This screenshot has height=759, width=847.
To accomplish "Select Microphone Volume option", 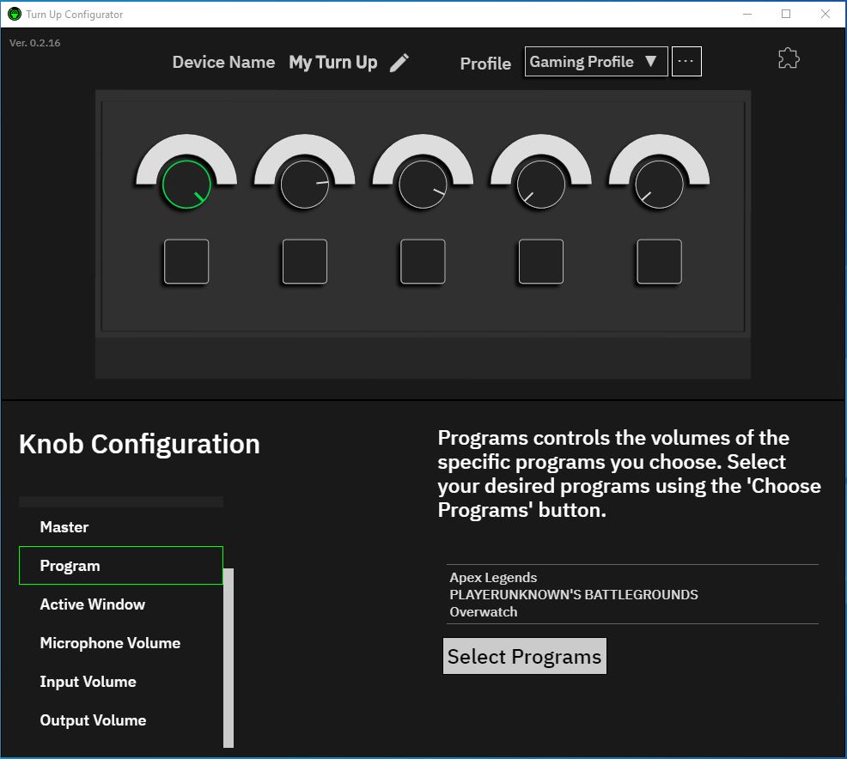I will pos(110,643).
